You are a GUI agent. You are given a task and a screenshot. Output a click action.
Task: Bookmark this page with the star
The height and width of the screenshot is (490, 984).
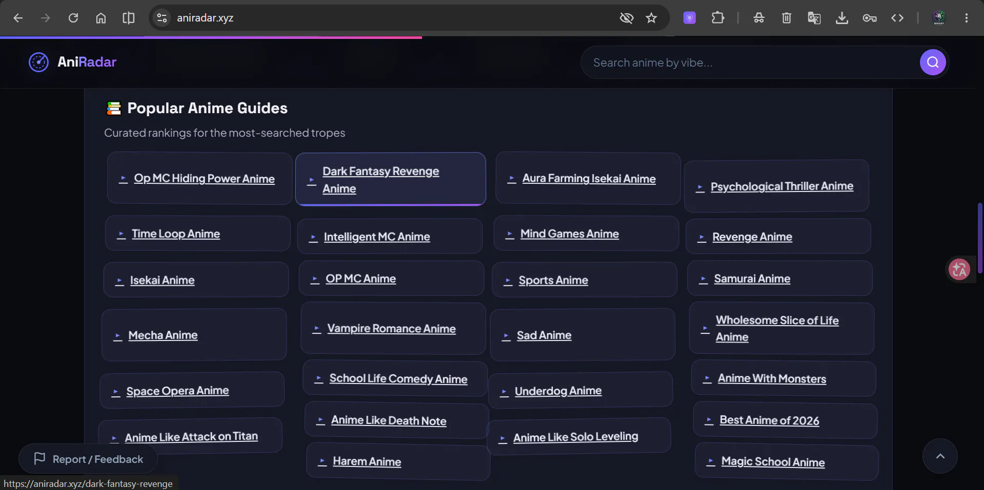(651, 18)
